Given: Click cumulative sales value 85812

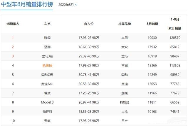Looking at the screenshot, I should [175, 47].
